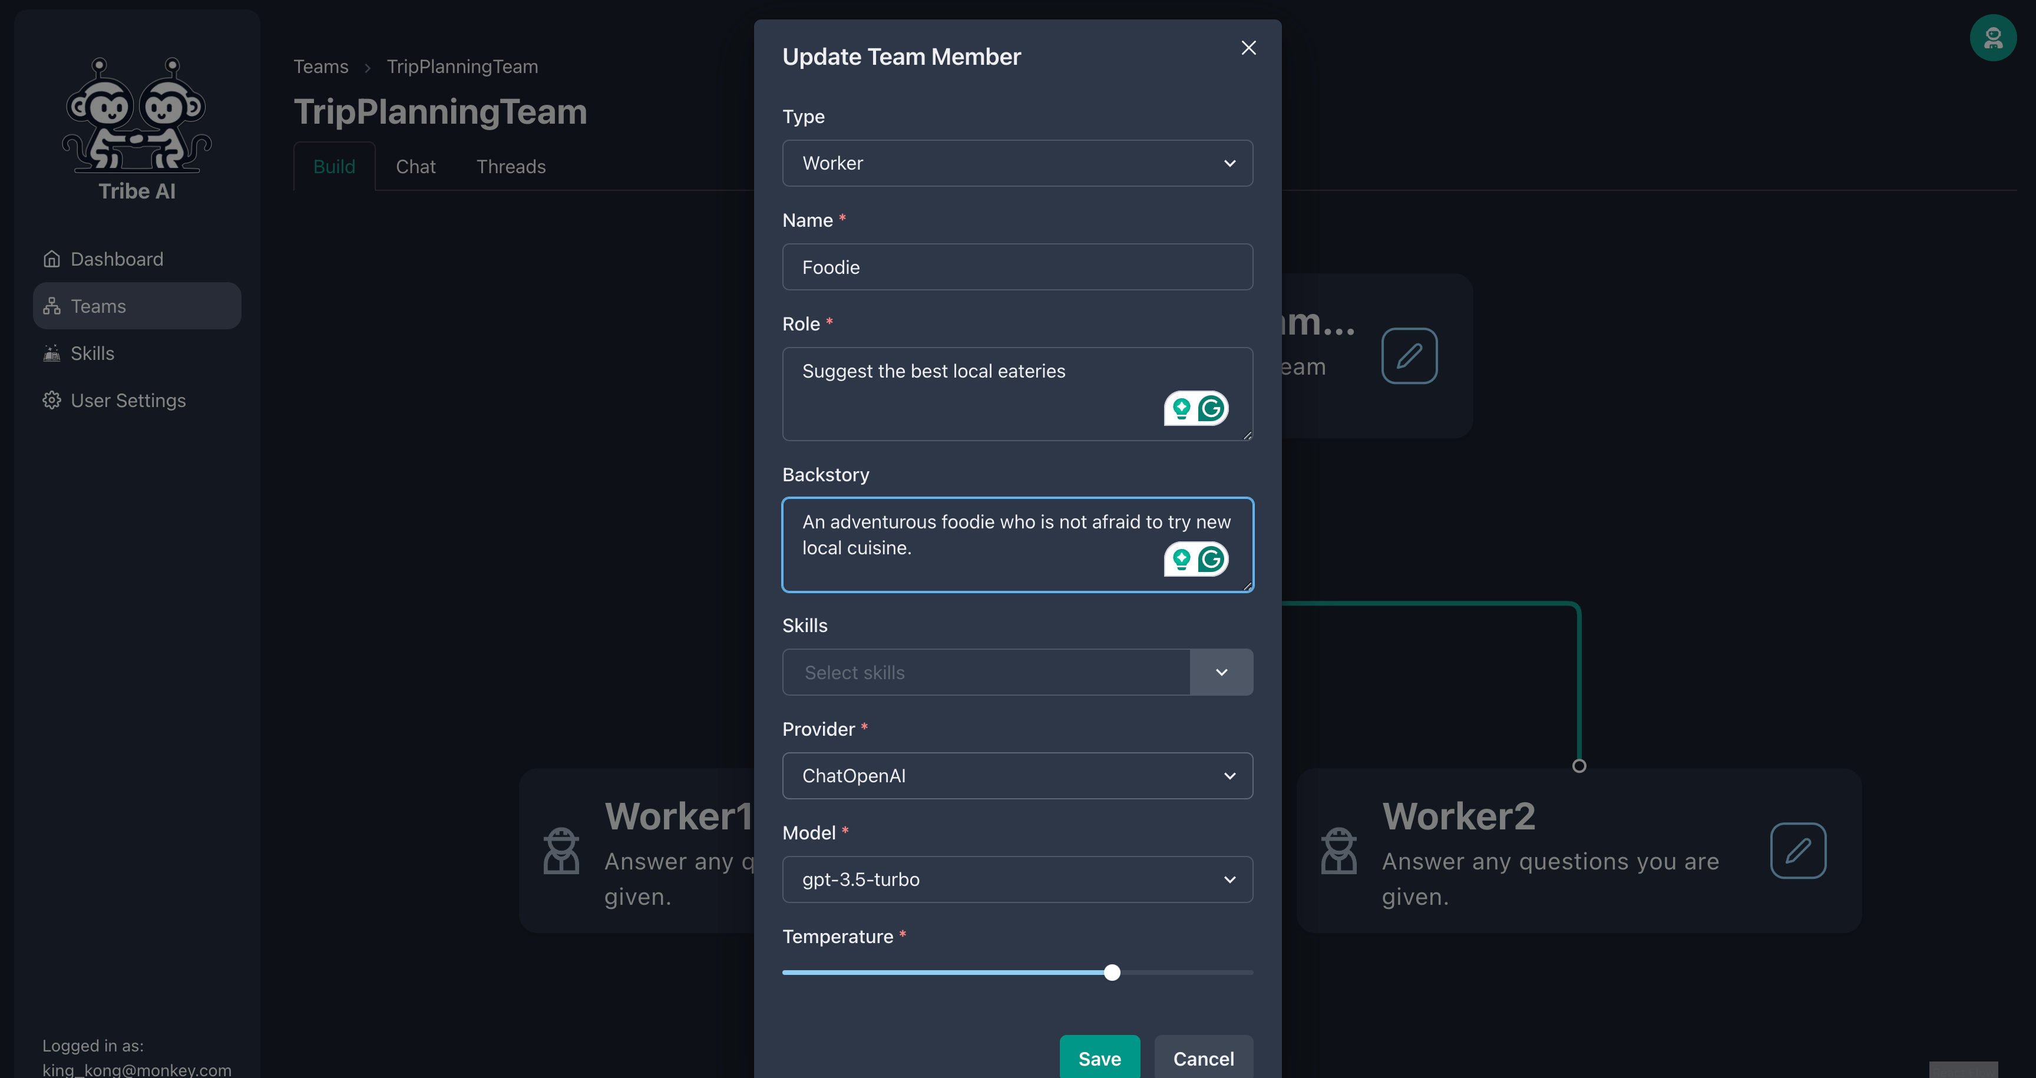The width and height of the screenshot is (2036, 1078).
Task: Switch to the Chat tab
Action: [415, 166]
